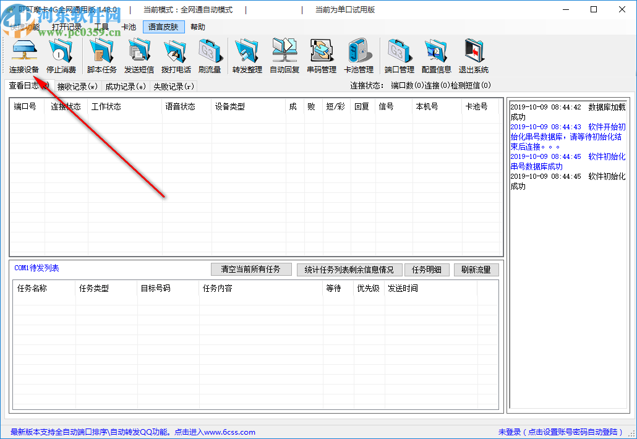Click the 工作状态 column header
Viewport: 637px width, 439px height.
[x=125, y=106]
